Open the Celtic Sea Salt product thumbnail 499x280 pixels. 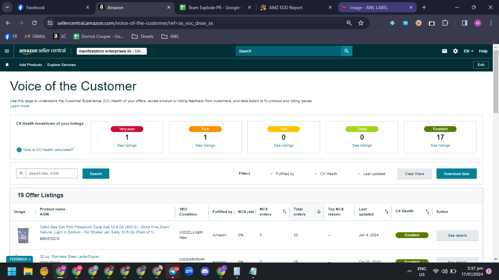click(x=23, y=235)
